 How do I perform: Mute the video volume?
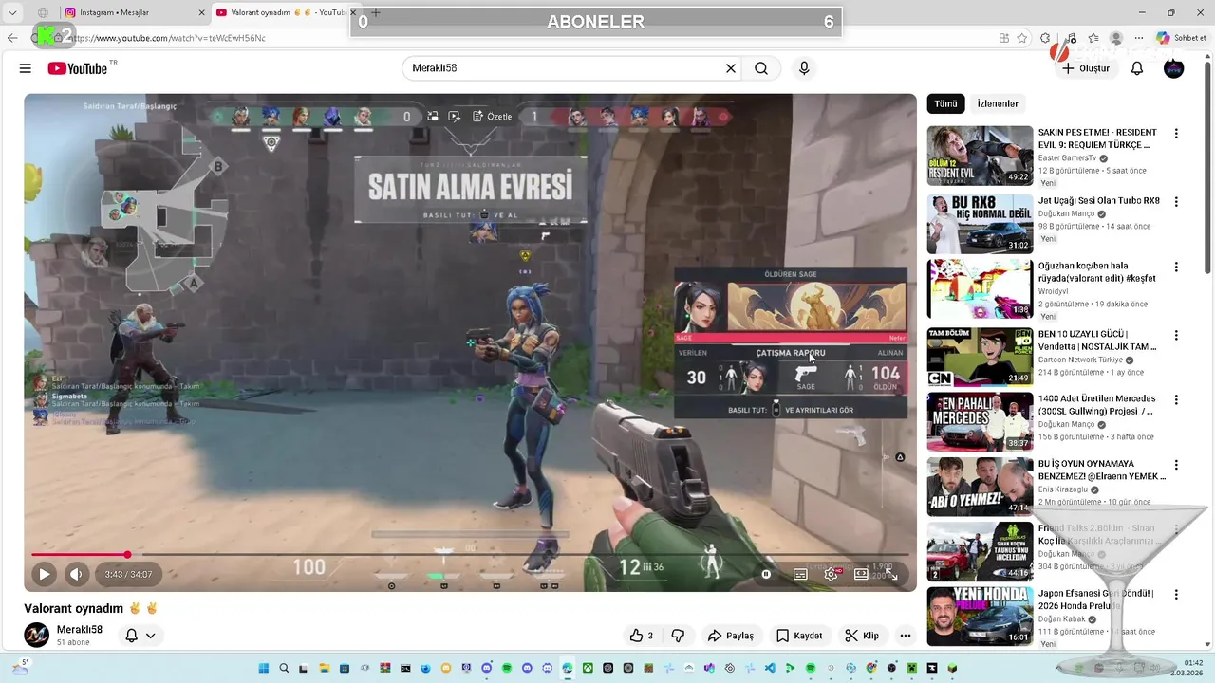[76, 574]
